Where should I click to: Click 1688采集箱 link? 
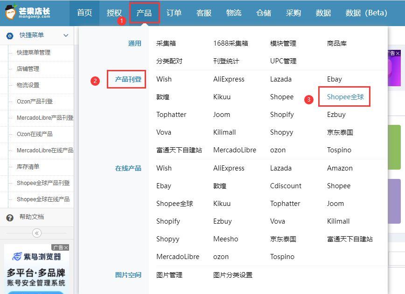pos(230,43)
